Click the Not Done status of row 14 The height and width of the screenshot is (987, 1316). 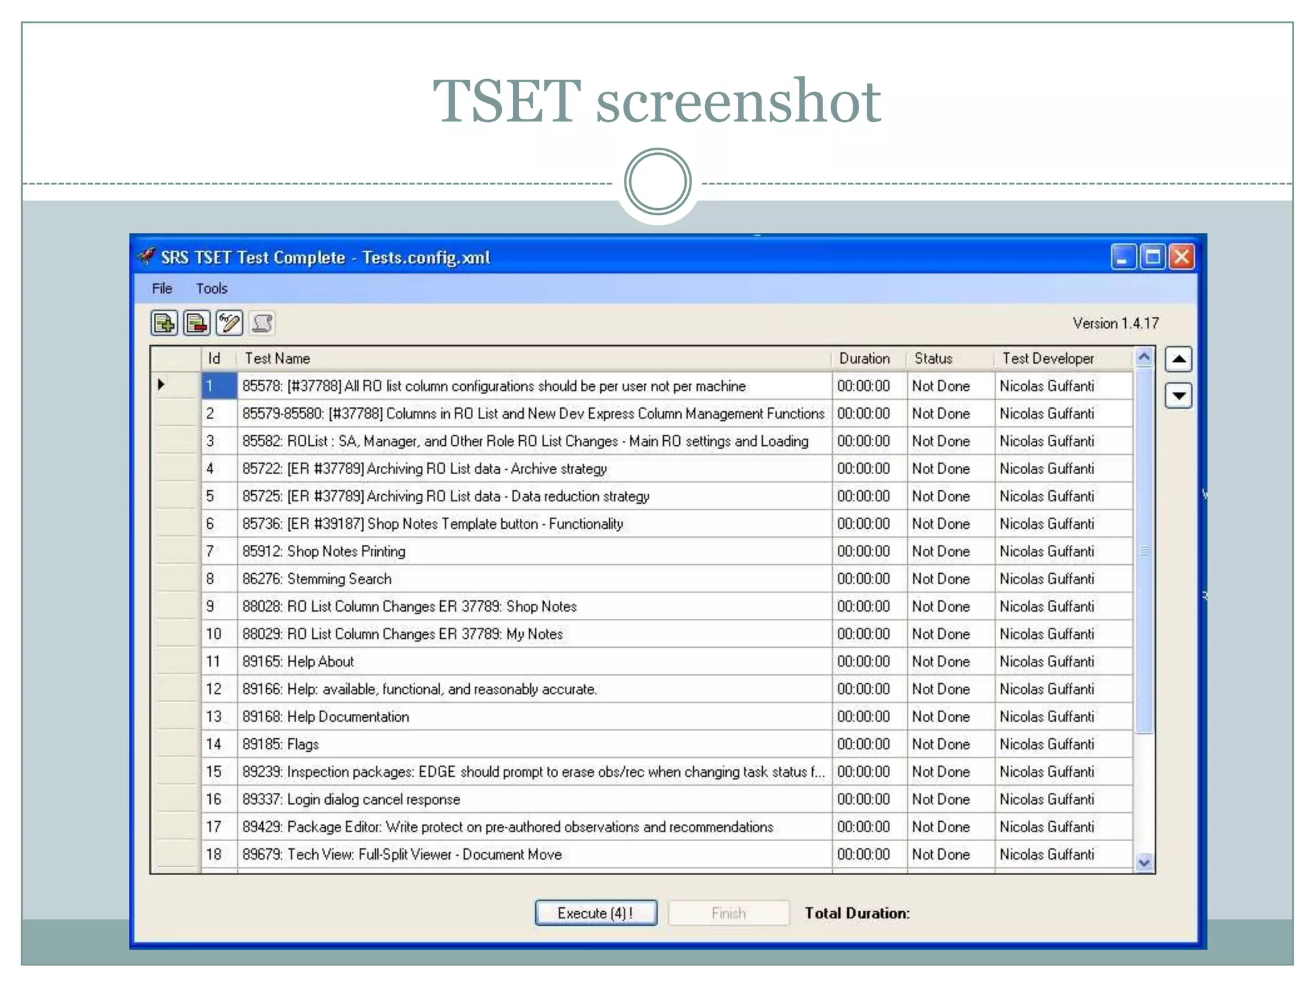pos(951,744)
